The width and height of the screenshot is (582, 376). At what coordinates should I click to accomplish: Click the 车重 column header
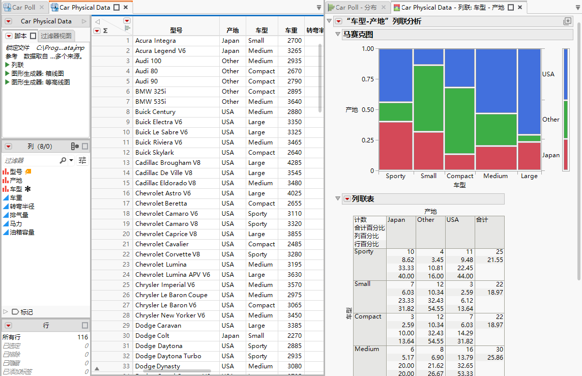pos(292,31)
